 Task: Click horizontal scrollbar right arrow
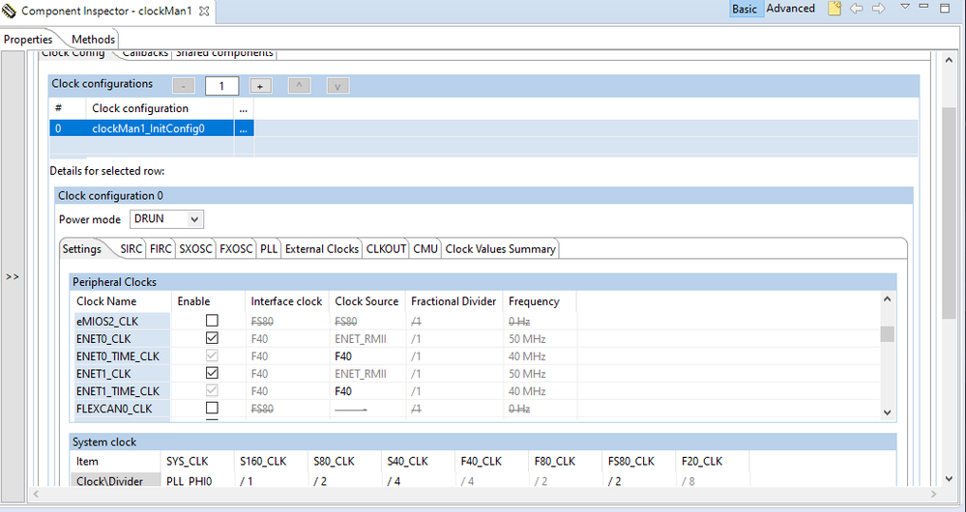pos(934,494)
